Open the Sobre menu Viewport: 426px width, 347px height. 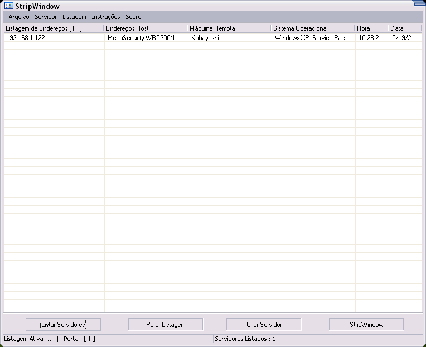pos(133,17)
